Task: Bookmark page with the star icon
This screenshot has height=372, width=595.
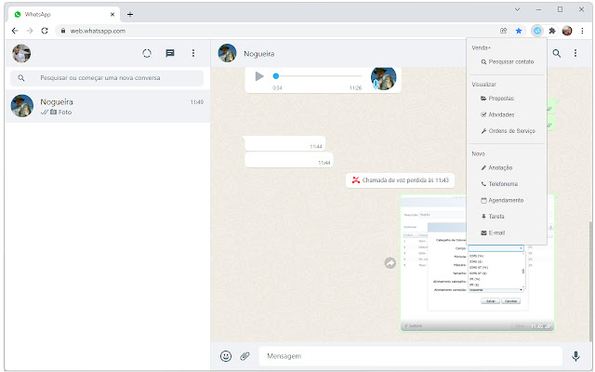Action: coord(519,31)
